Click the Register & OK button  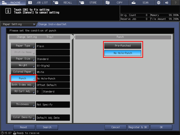[138, 127]
